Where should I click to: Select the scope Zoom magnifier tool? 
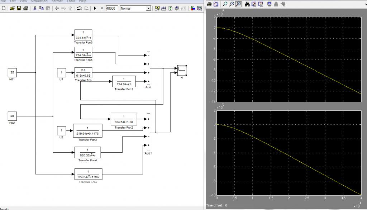coord(225,4)
